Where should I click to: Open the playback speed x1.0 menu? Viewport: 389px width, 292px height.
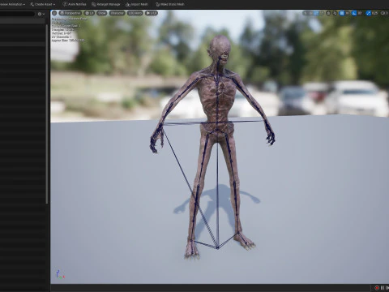(152, 13)
